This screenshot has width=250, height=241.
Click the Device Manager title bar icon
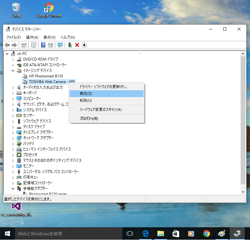tap(8, 29)
